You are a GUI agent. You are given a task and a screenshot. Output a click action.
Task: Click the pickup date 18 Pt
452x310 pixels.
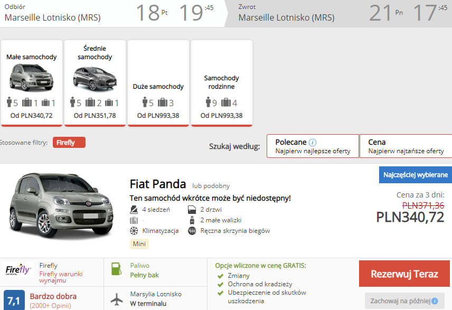click(152, 13)
